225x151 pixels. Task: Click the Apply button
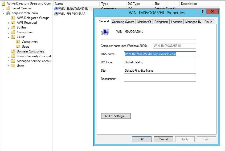click(x=185, y=139)
